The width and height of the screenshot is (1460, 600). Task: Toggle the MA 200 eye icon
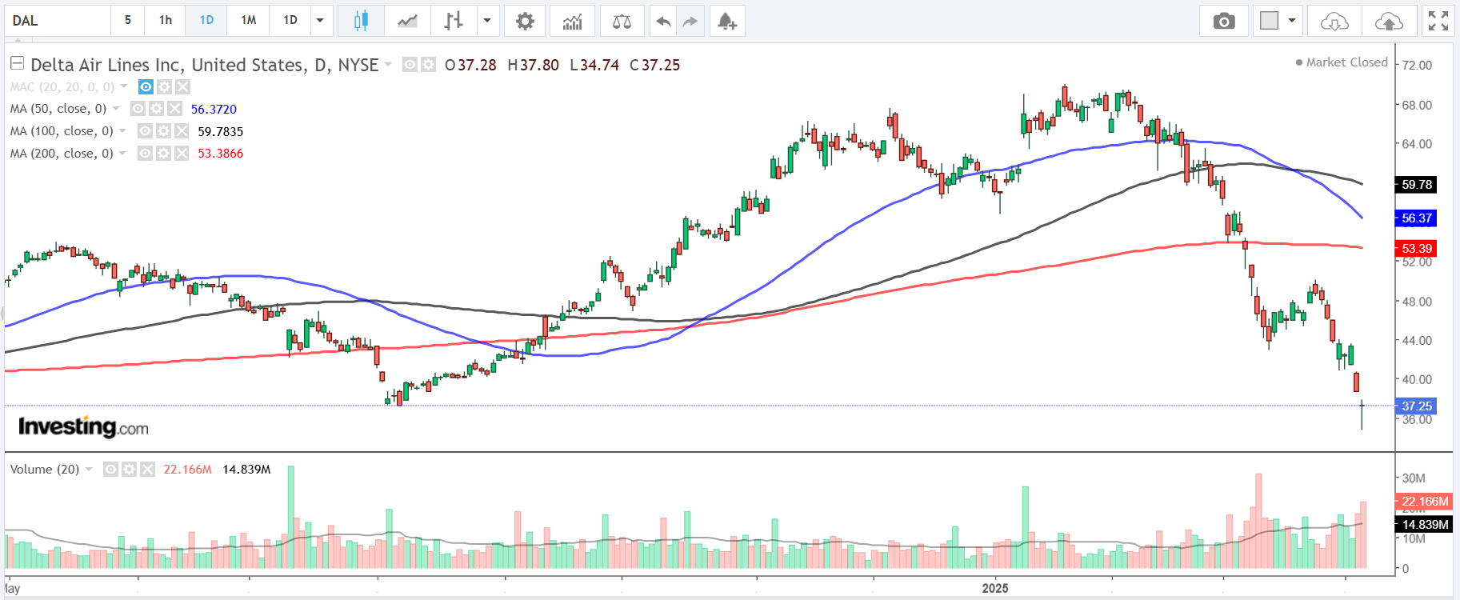145,154
